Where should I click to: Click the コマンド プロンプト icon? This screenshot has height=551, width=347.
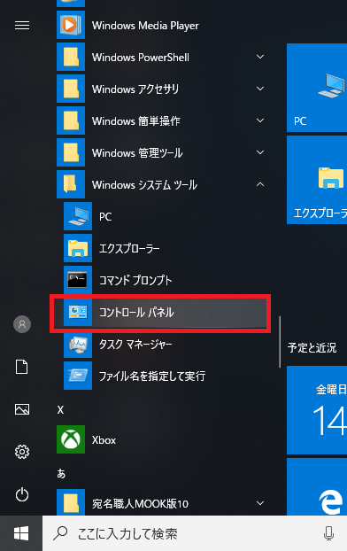click(78, 280)
